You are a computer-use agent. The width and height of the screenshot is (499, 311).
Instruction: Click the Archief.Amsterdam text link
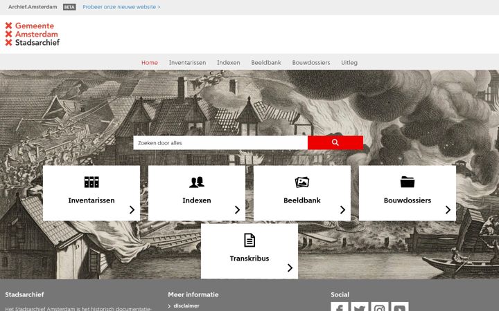(33, 7)
